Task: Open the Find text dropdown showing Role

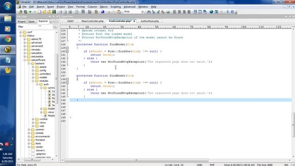Action: tap(142, 12)
